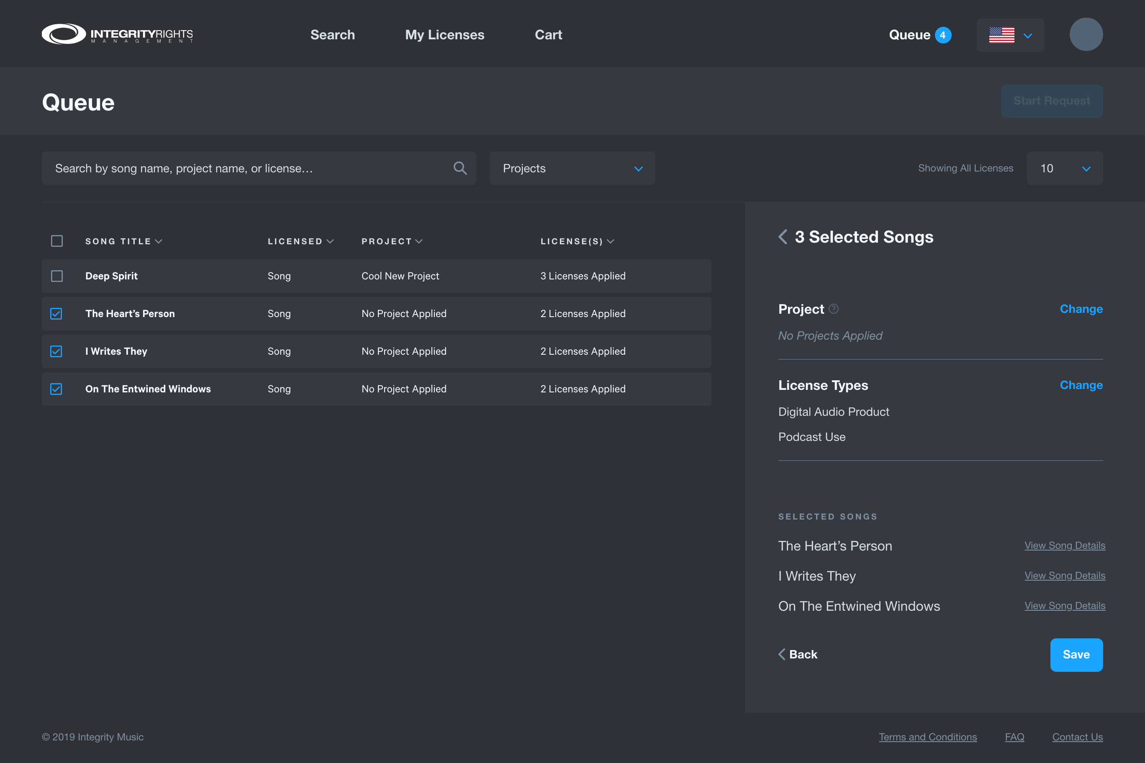This screenshot has height=763, width=1145.
Task: View Song Details for On The Entwined Windows
Action: click(1065, 606)
